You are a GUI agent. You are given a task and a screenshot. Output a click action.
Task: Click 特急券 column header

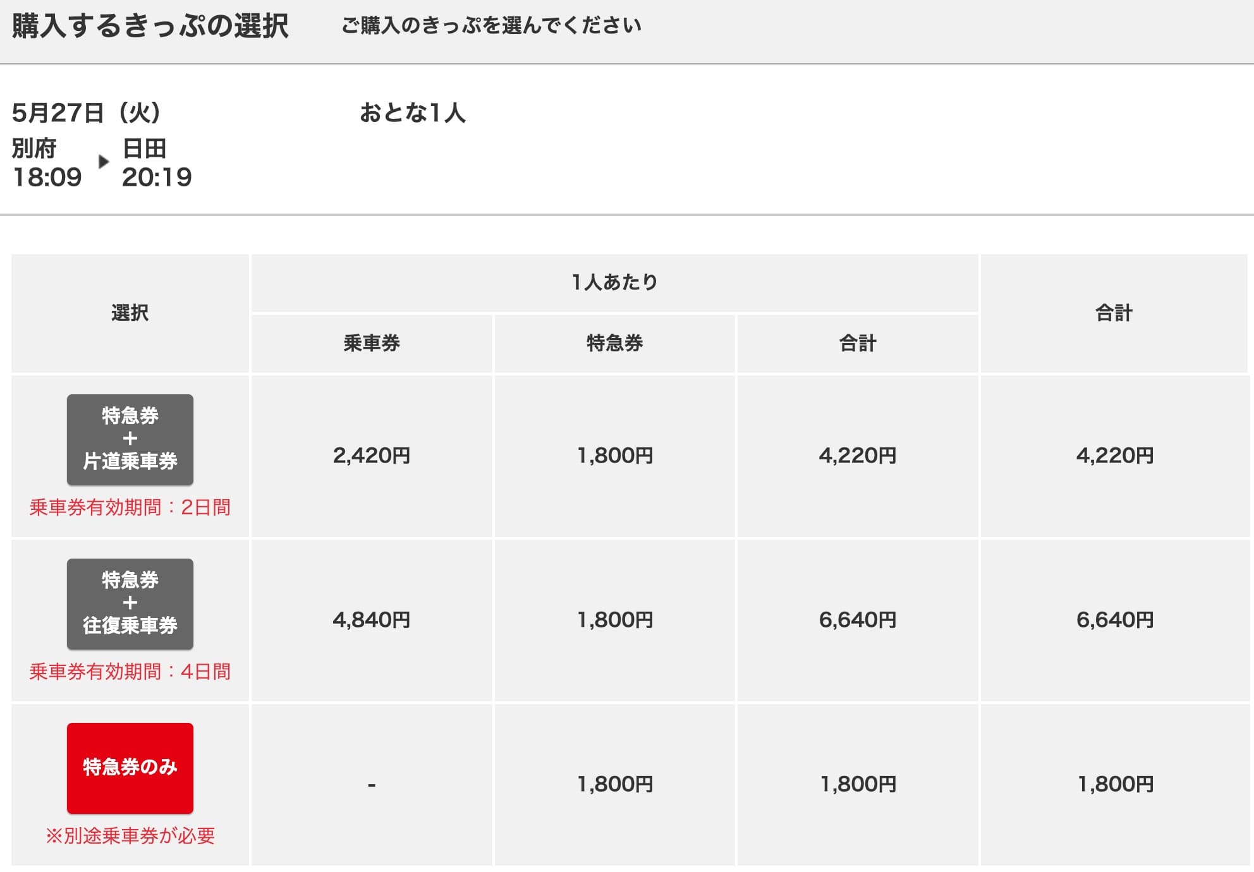pos(615,343)
